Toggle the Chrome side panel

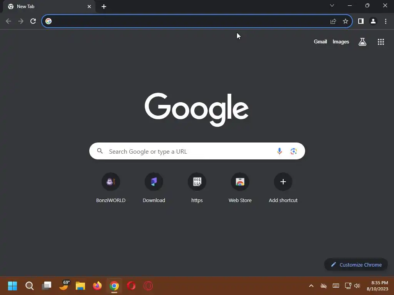pyautogui.click(x=361, y=21)
